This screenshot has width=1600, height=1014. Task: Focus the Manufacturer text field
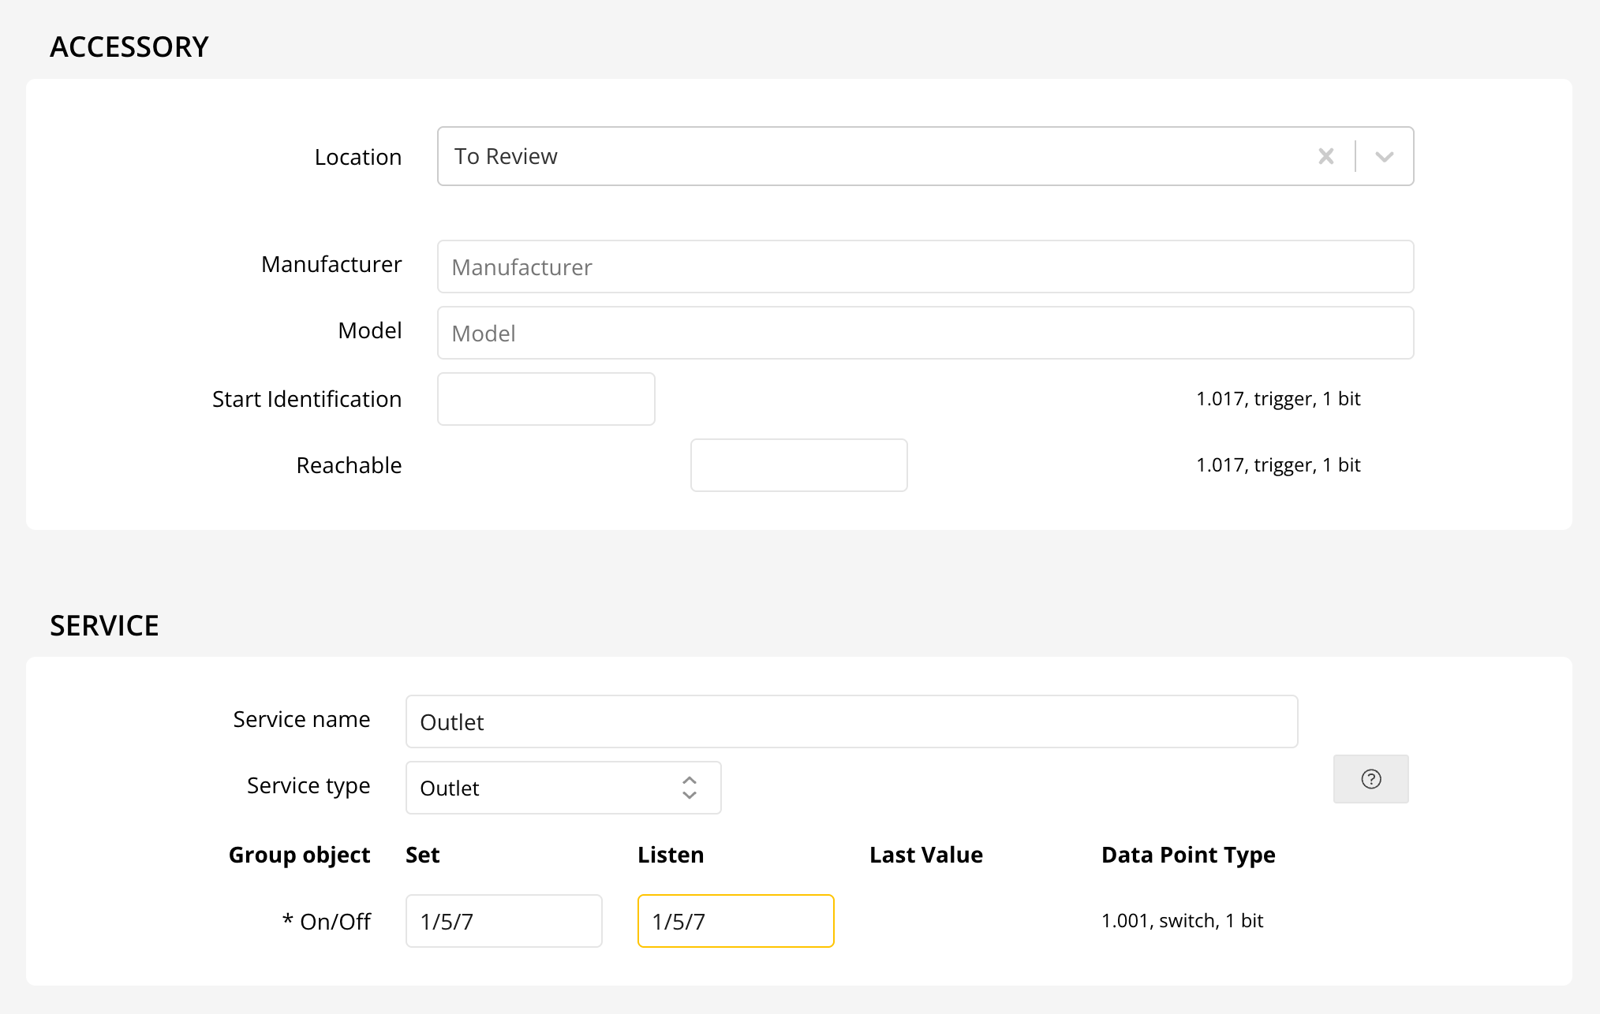[x=925, y=267]
